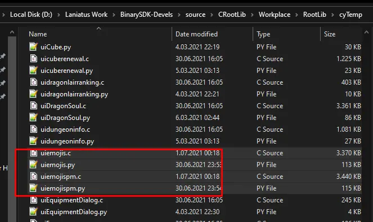Click the navigation pane scroll up arrow
This screenshot has height=222, width=373.
pos(12,32)
